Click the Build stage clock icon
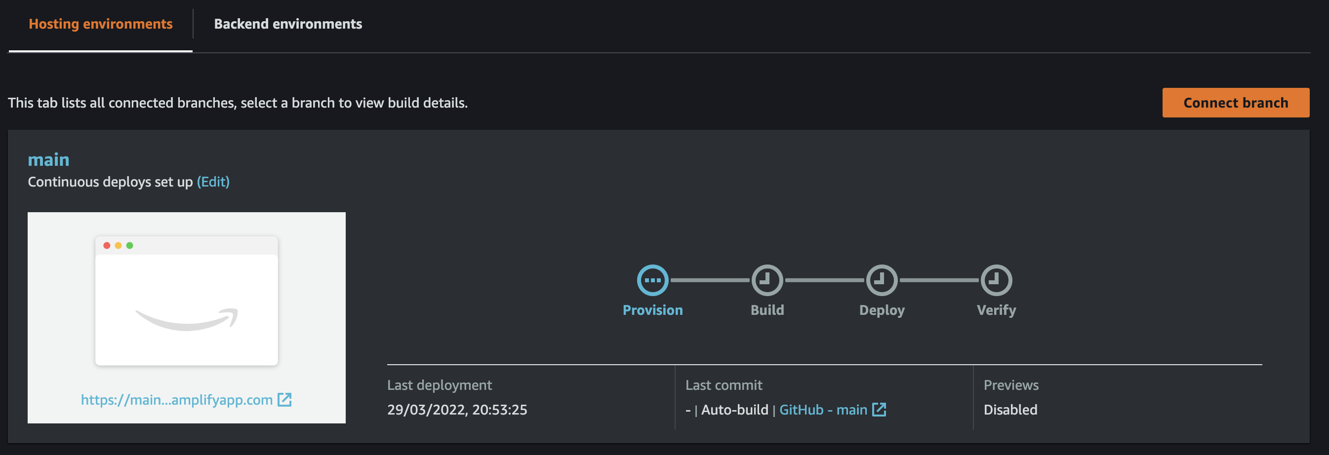The height and width of the screenshot is (455, 1329). coord(767,280)
